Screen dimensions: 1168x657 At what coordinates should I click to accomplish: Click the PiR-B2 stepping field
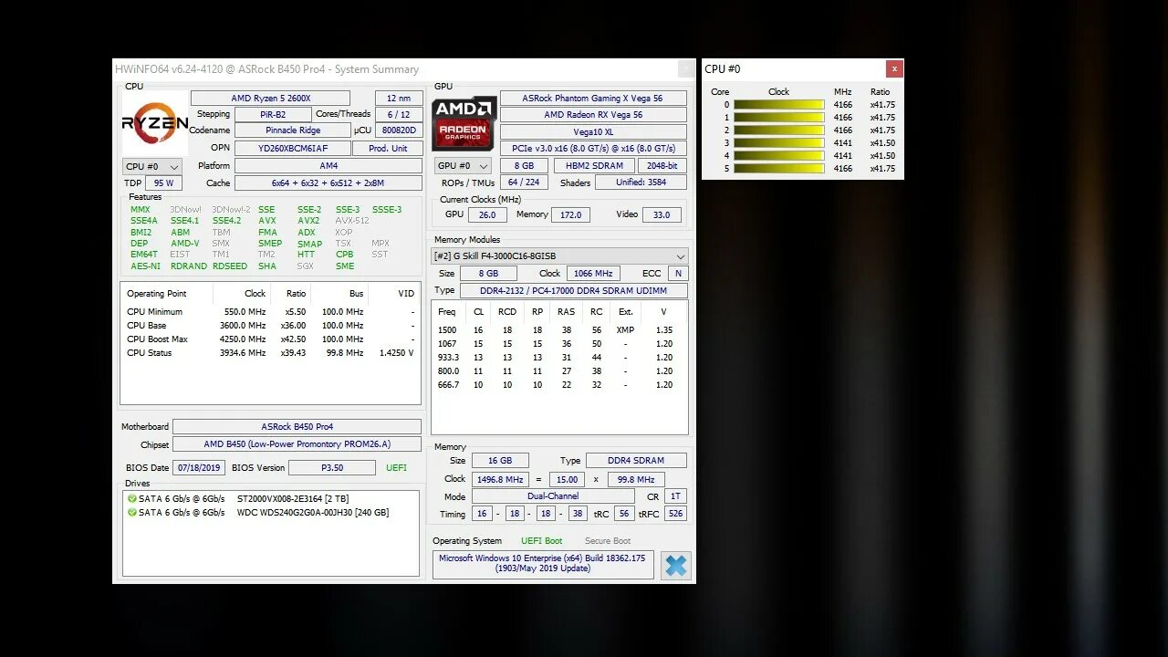pos(273,115)
